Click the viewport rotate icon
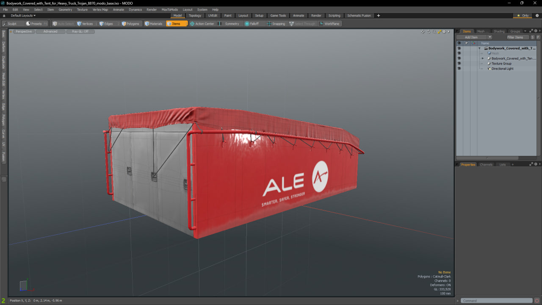Screen dimensions: 542x305 [429, 31]
